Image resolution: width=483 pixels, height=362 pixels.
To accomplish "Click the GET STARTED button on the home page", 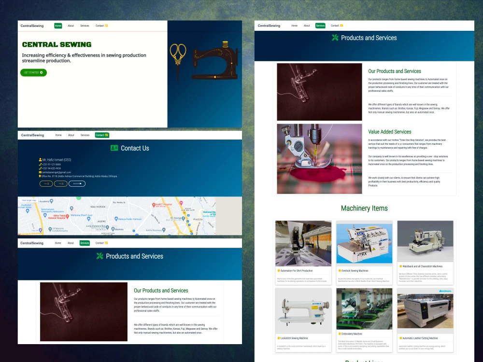I will (34, 73).
